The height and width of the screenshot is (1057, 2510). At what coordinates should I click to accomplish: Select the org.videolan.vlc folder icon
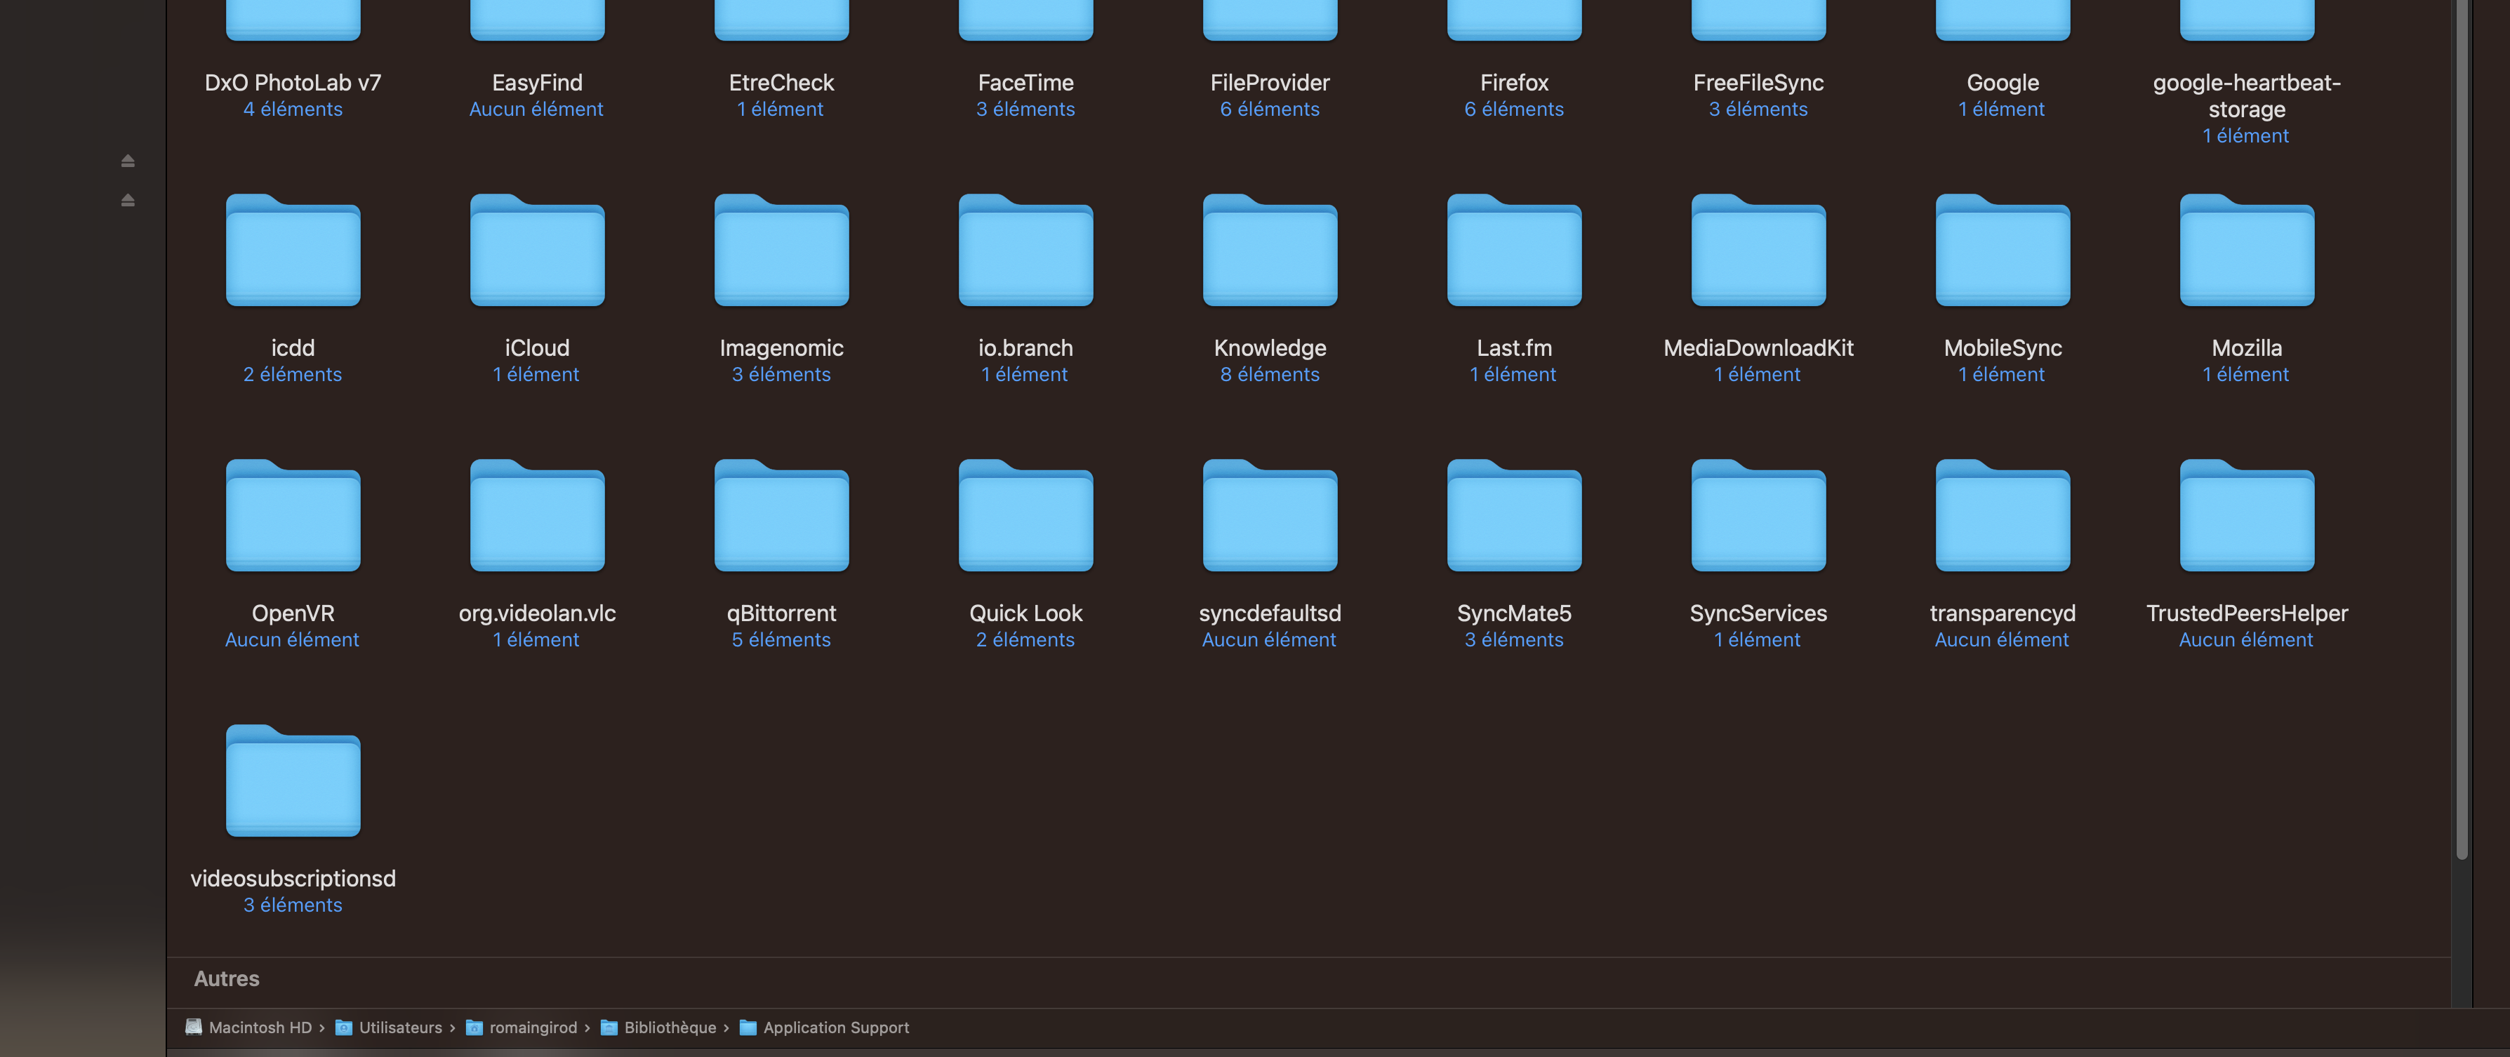[x=537, y=517]
